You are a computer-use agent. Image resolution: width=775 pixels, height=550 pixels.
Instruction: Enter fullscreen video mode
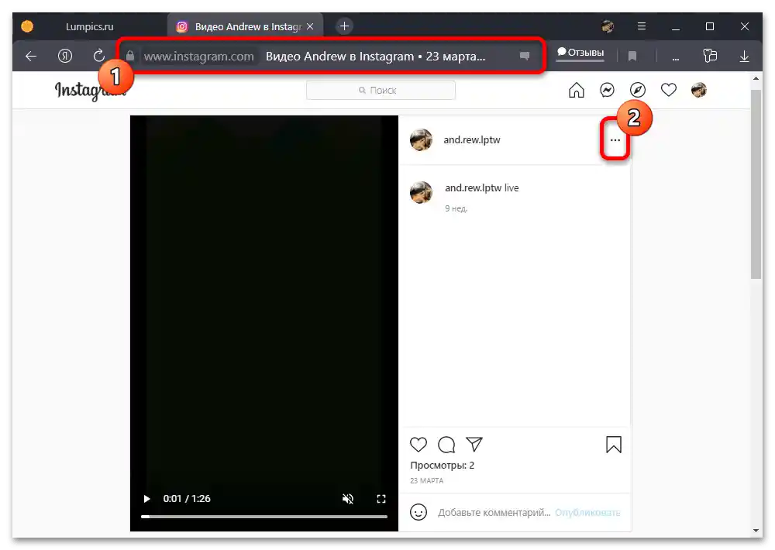[x=381, y=499]
